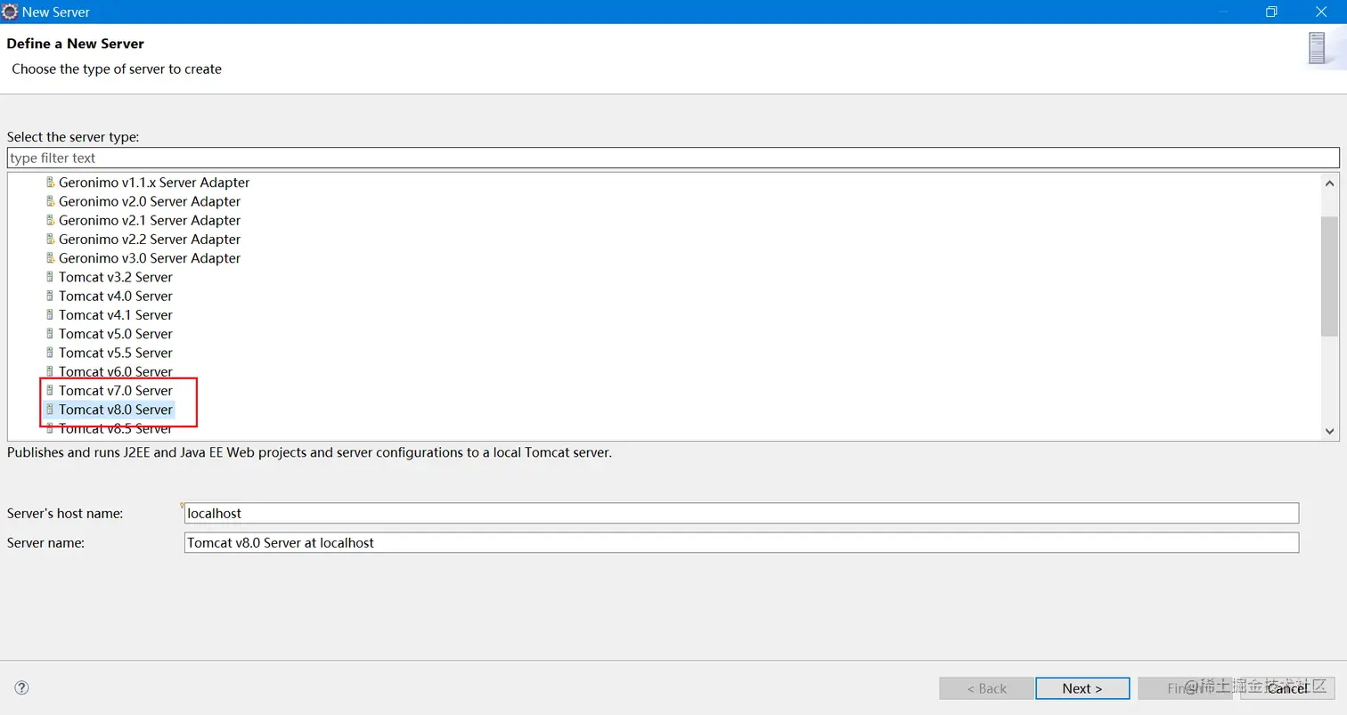Select Tomcat v3.2 Server entry
This screenshot has width=1347, height=715.
(116, 277)
